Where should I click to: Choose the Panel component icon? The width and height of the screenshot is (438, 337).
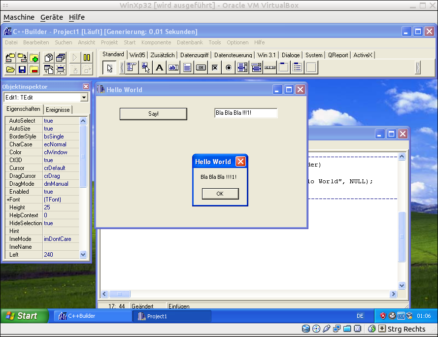click(311, 67)
